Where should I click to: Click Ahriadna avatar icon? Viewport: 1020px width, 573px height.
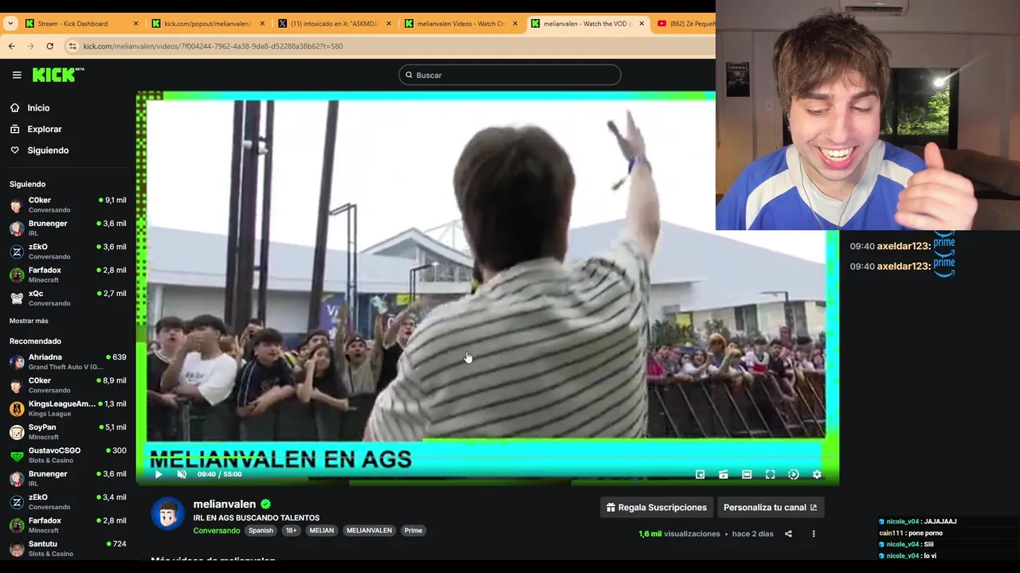[x=17, y=362]
